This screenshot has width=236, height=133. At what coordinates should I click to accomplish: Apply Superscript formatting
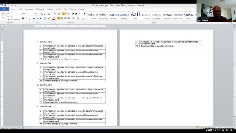[40, 19]
